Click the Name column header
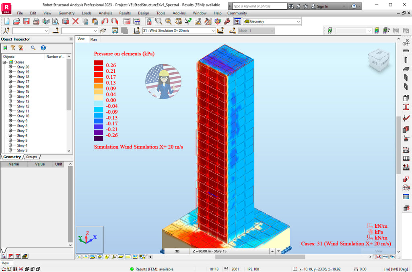The width and height of the screenshot is (412, 272). [14, 164]
